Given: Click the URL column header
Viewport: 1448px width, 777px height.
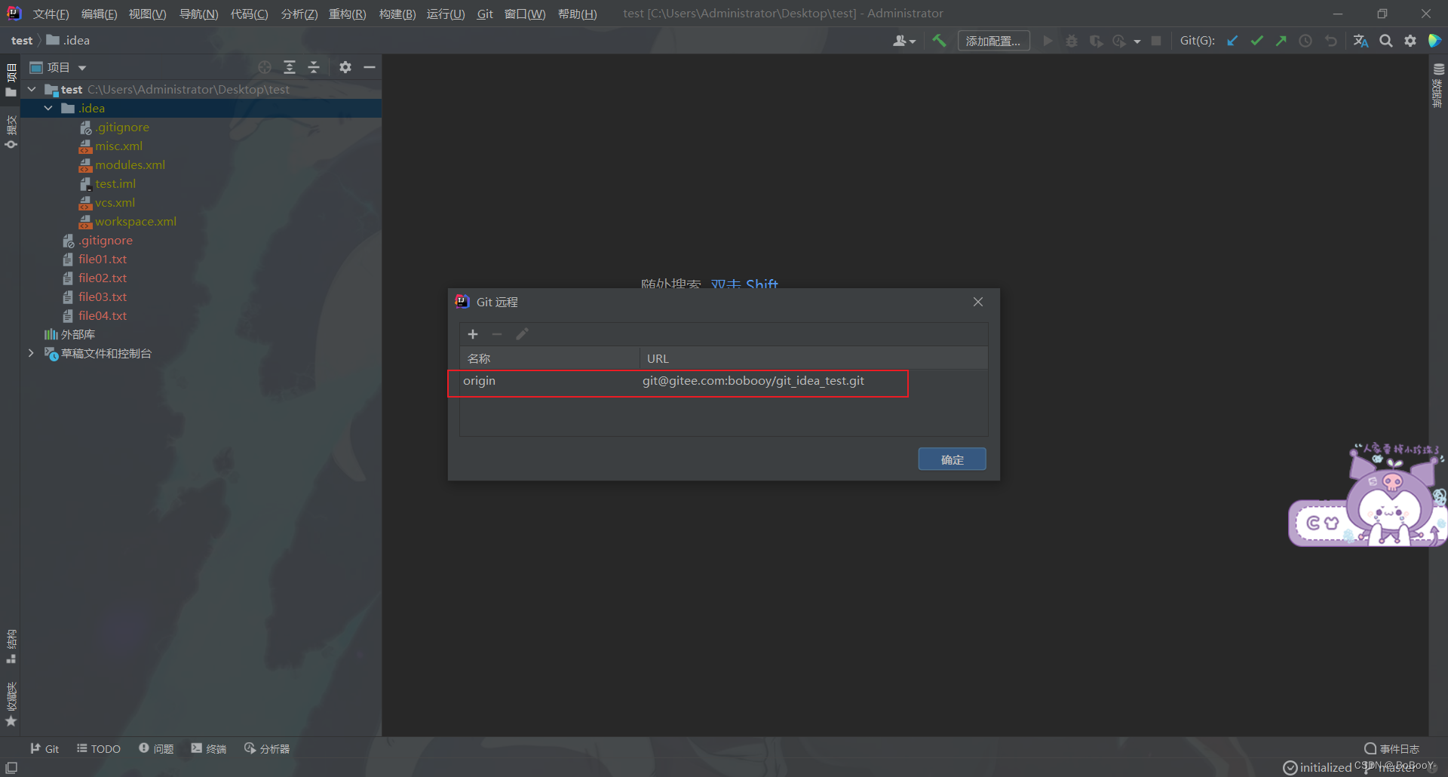Looking at the screenshot, I should click(814, 358).
